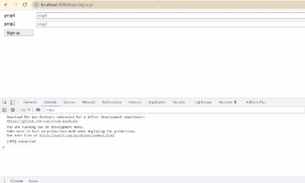The width and height of the screenshot is (305, 183).
Task: Activate the inspect element picker icon
Action: pos(5,102)
